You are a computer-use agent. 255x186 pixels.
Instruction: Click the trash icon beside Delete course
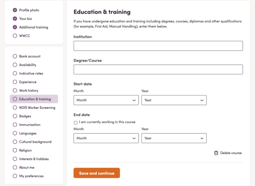tap(216, 153)
